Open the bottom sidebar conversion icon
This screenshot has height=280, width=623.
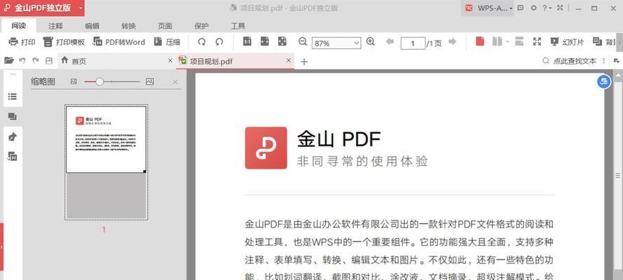coord(13,157)
